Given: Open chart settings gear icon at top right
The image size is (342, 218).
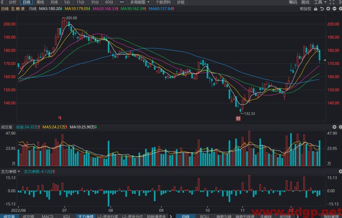Looking at the screenshot, I should click(x=340, y=9).
